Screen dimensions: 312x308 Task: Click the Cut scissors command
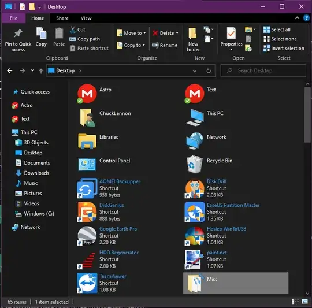coord(77,29)
